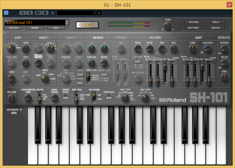Switch A/B comparison setting button
The image size is (235, 168).
point(38,13)
